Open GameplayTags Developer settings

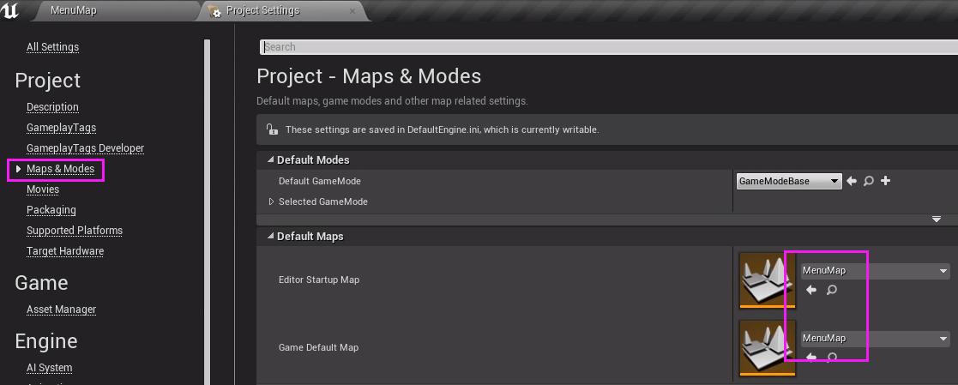point(85,147)
